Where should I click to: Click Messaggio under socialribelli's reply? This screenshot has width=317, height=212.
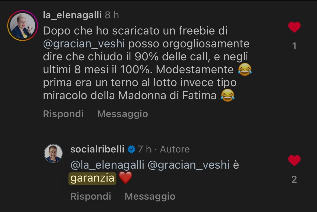150,196
